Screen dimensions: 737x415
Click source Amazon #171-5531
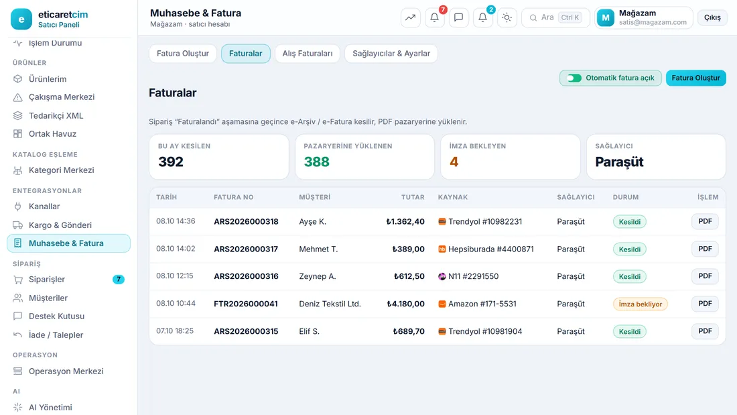tap(477, 304)
